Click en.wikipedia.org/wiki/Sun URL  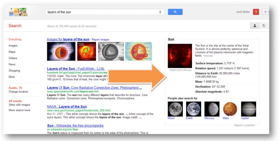point(62,129)
